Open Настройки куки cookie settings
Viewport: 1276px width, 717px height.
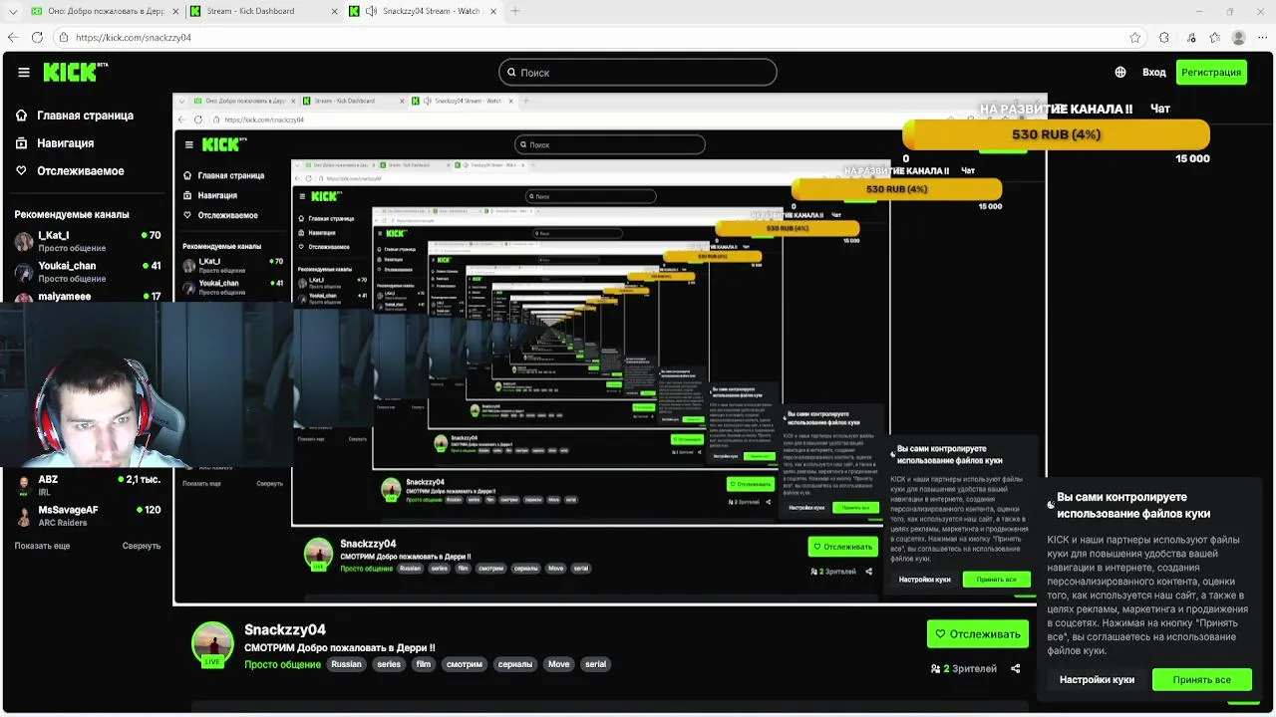1097,679
